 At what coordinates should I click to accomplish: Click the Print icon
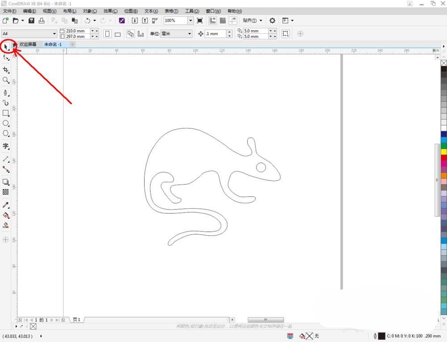pyautogui.click(x=42, y=21)
